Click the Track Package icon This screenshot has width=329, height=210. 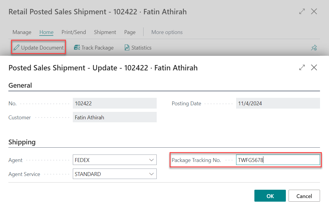pos(77,48)
